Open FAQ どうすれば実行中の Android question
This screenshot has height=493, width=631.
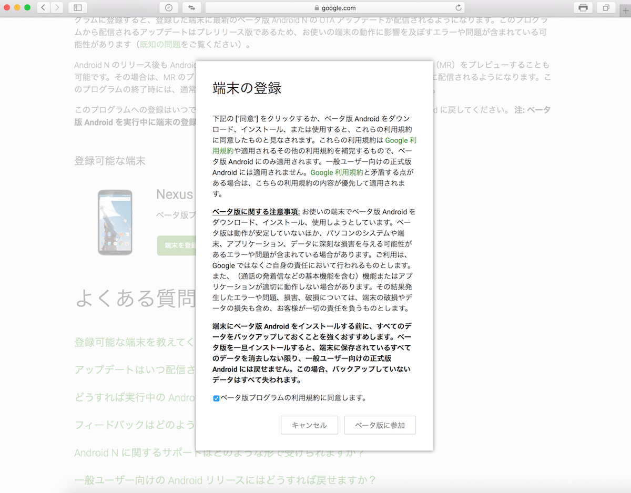135,397
